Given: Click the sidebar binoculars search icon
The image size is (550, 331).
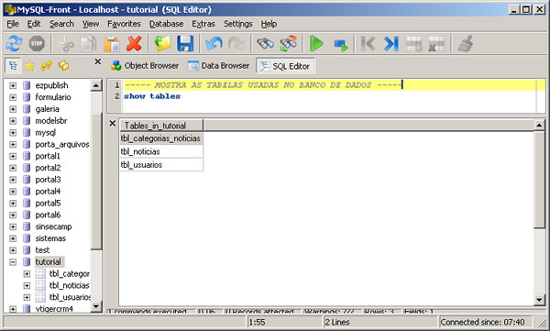Looking at the screenshot, I should [47, 66].
